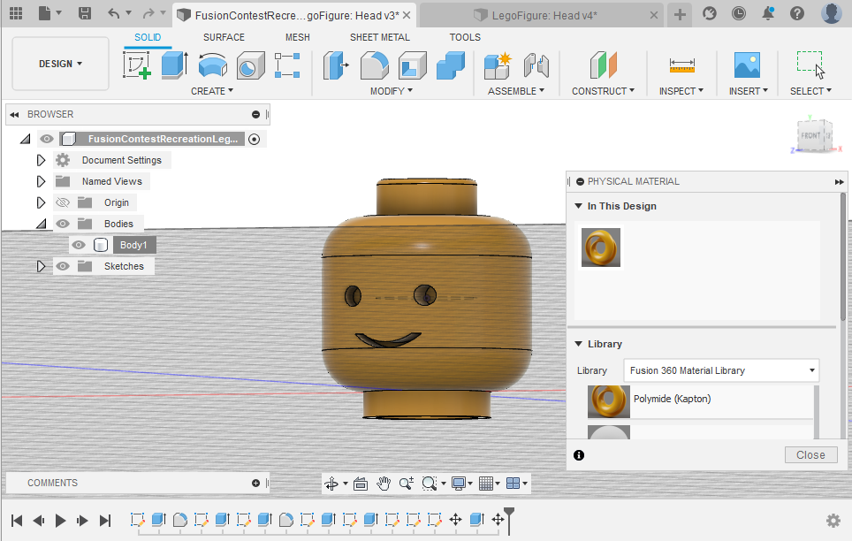
Task: Switch to the SOLID tab
Action: tap(148, 37)
